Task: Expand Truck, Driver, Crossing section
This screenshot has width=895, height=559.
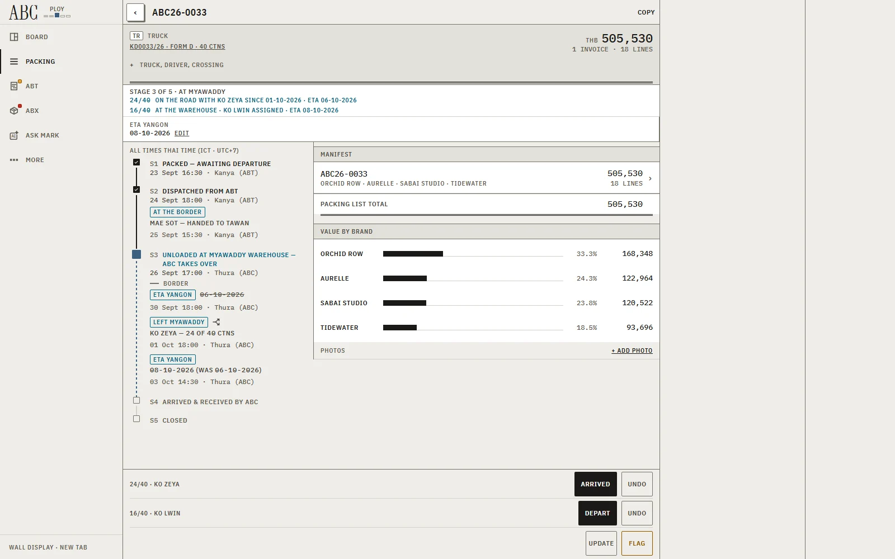Action: 177,65
